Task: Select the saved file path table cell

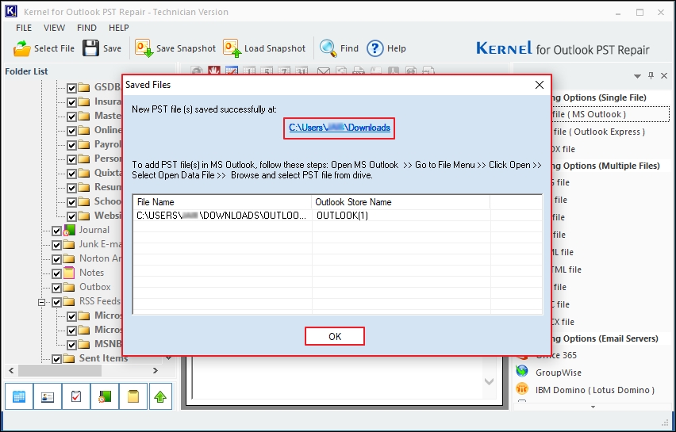Action: point(221,216)
